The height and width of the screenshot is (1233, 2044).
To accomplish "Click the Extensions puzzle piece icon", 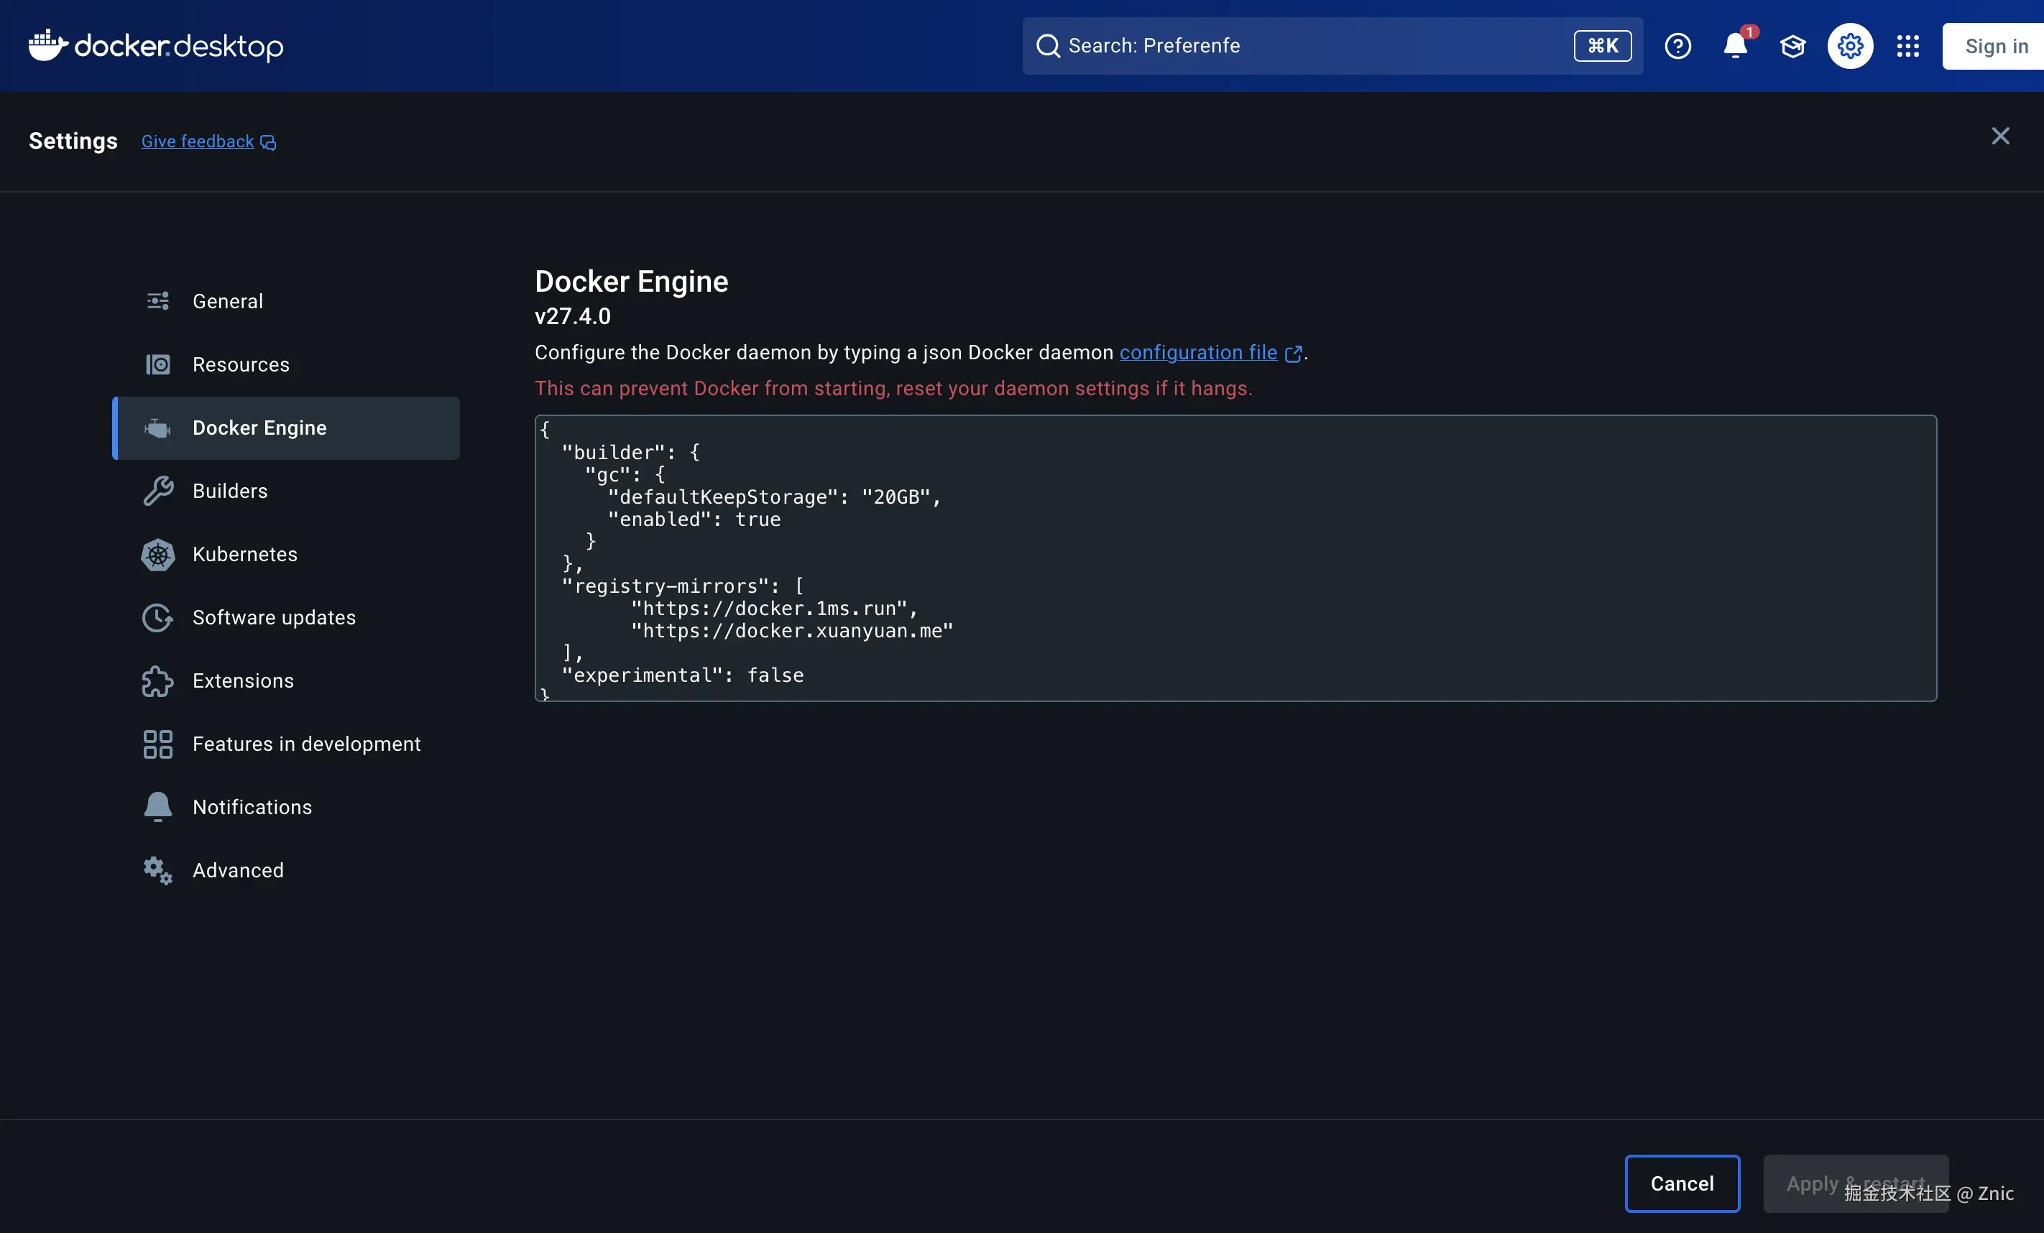I will coord(157,680).
